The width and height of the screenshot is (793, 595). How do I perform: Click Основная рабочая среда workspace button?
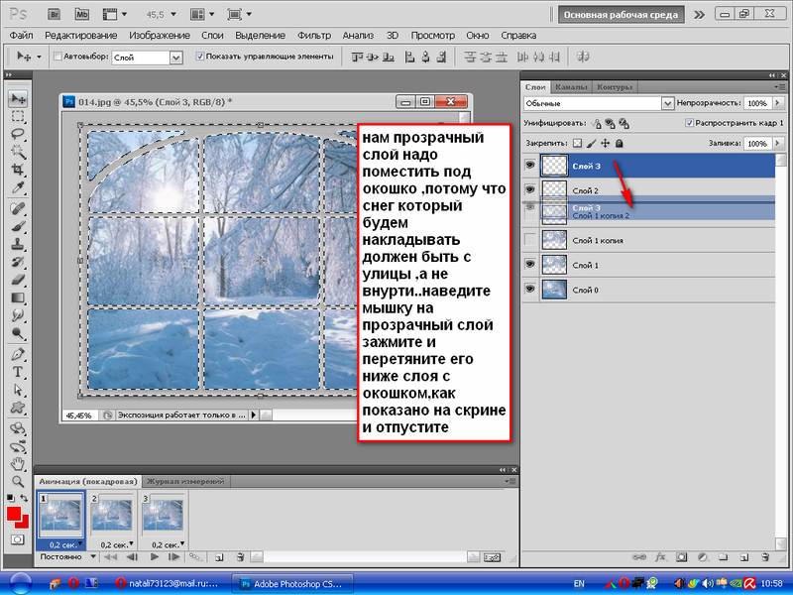click(x=621, y=15)
